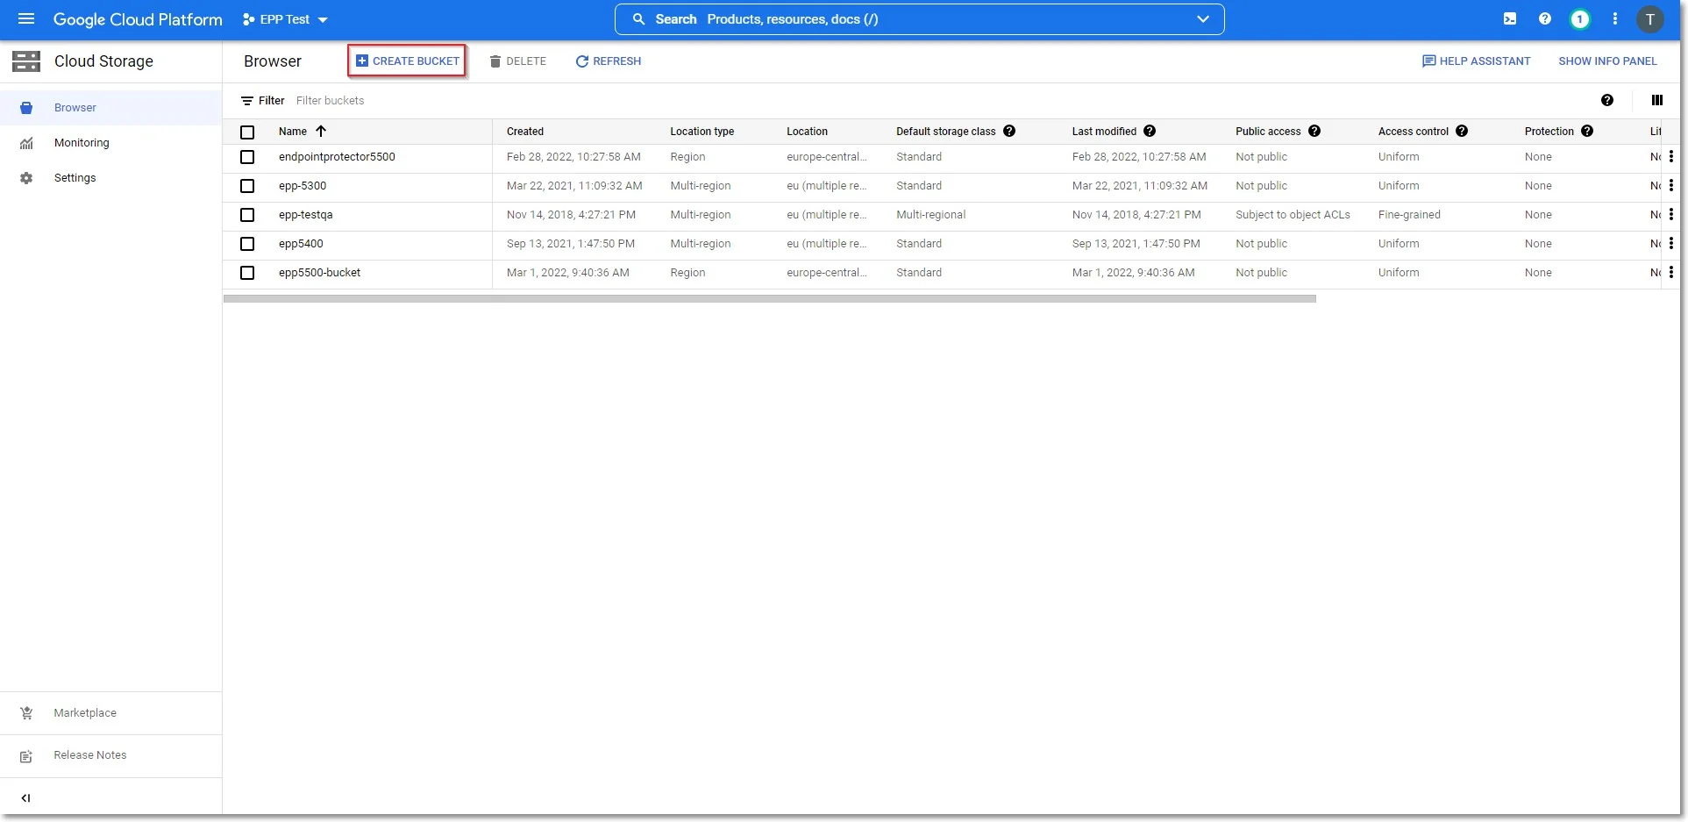This screenshot has width=1688, height=822.
Task: Click the Location column header
Action: coord(807,131)
